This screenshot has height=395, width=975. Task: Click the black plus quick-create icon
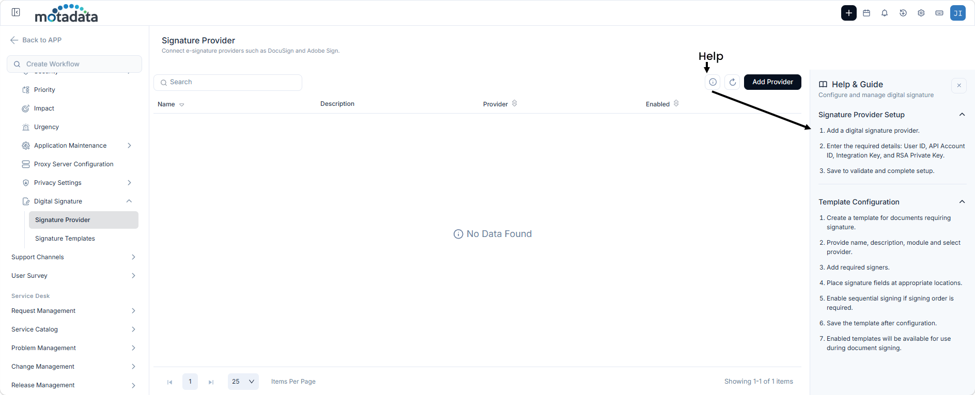[849, 13]
